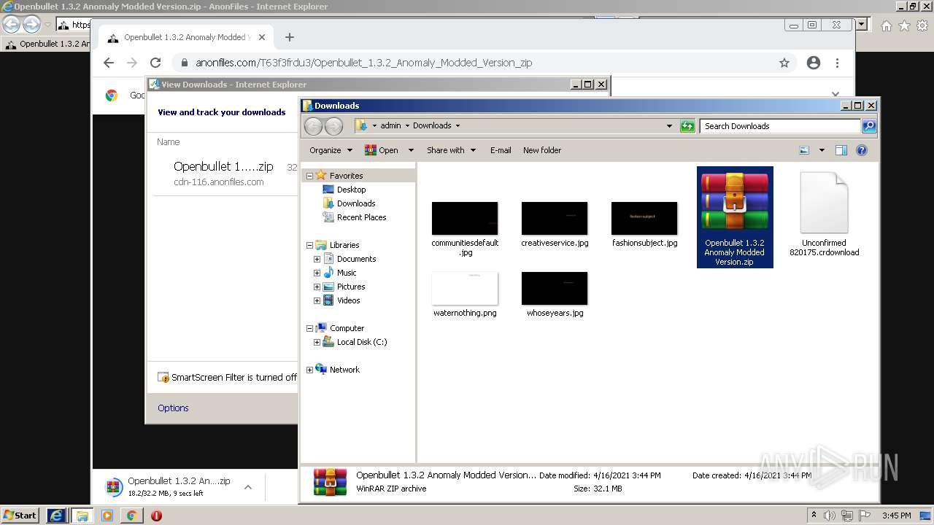Click New folder in toolbar
This screenshot has width=934, height=525.
coord(542,150)
